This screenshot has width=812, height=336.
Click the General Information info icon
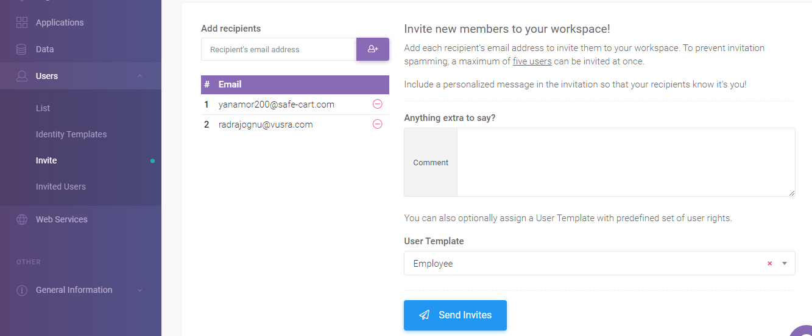(x=22, y=290)
